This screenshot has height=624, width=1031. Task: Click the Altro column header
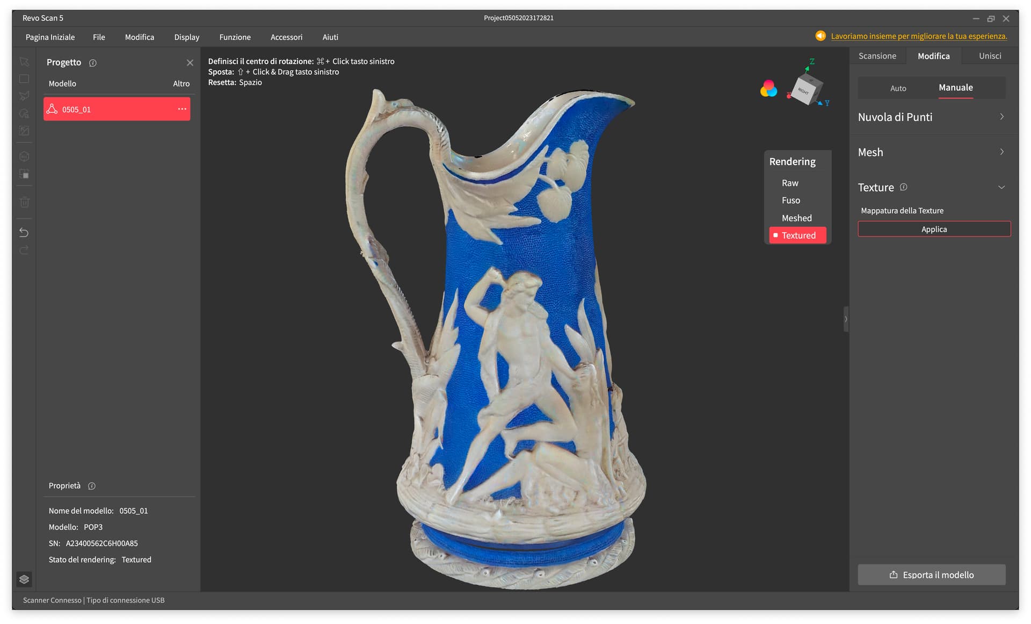point(181,84)
